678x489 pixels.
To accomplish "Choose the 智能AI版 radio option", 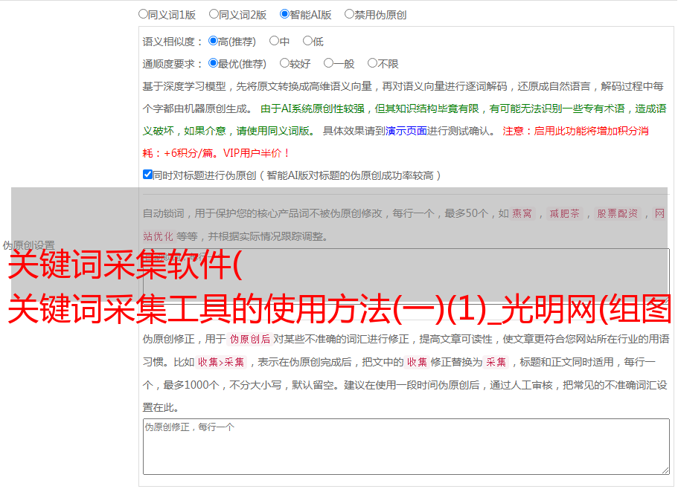I will click(284, 14).
